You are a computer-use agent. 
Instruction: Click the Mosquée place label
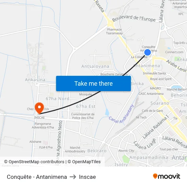[86, 94]
